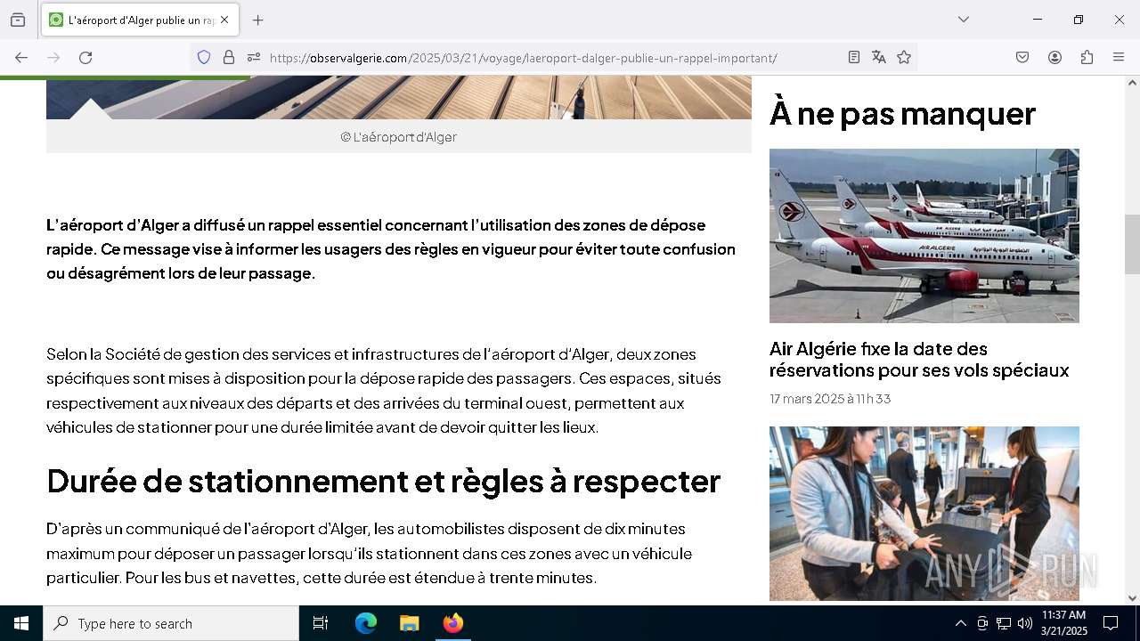Image resolution: width=1140 pixels, height=641 pixels.
Task: Click the 'Type here to search' box
Action: 171,623
